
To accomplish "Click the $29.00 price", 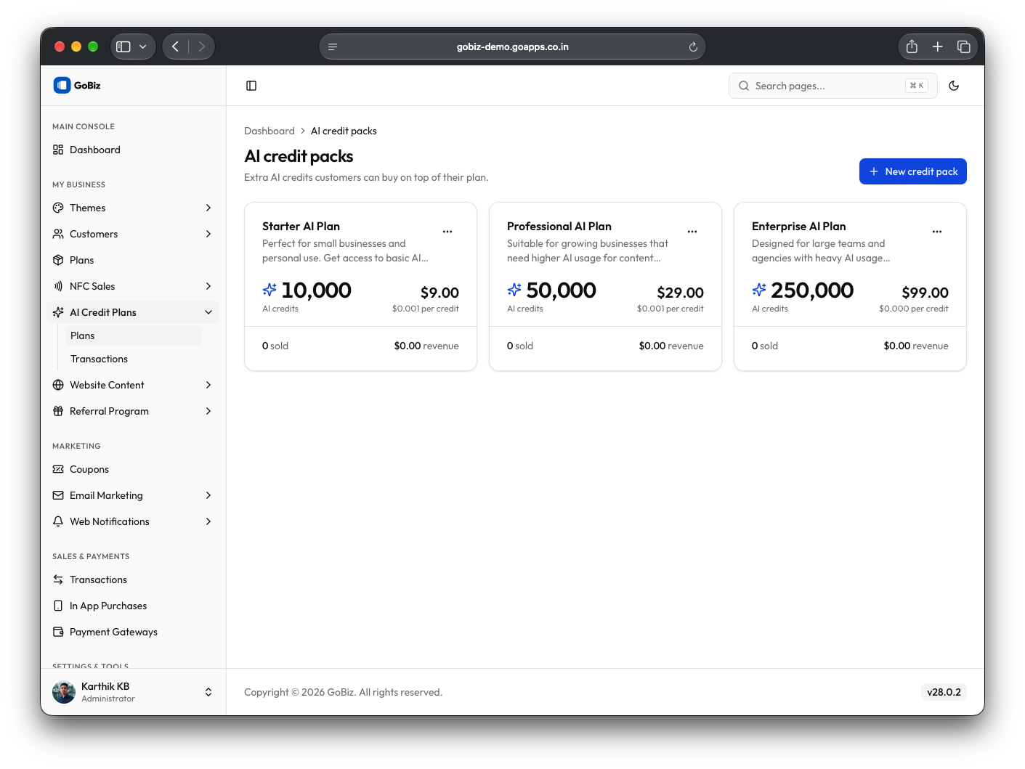I will tap(680, 293).
